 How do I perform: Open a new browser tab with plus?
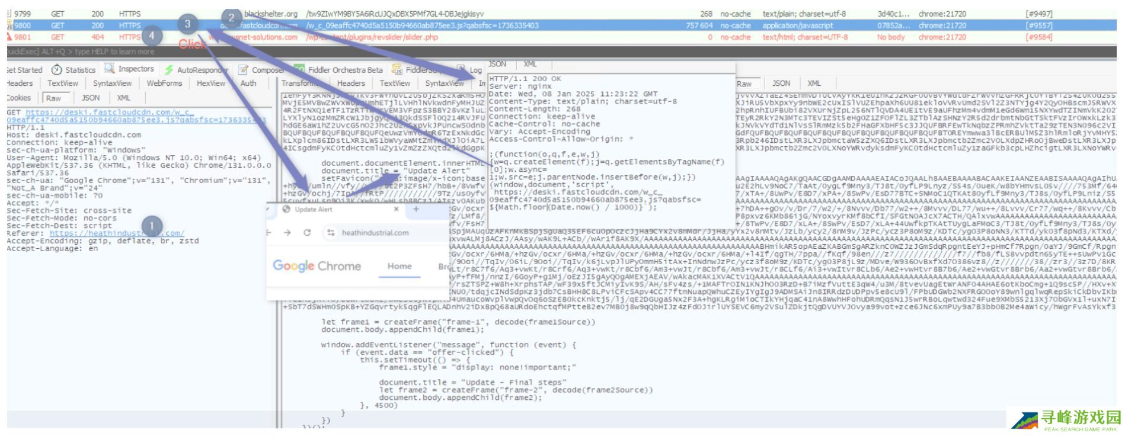(x=416, y=209)
